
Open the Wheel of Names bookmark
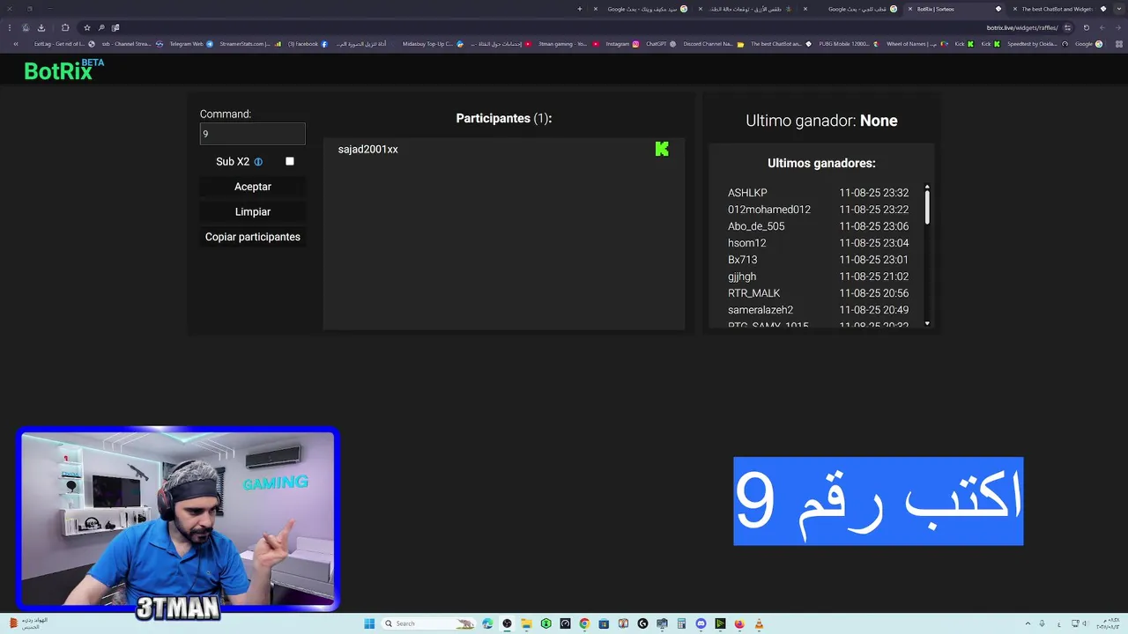917,44
